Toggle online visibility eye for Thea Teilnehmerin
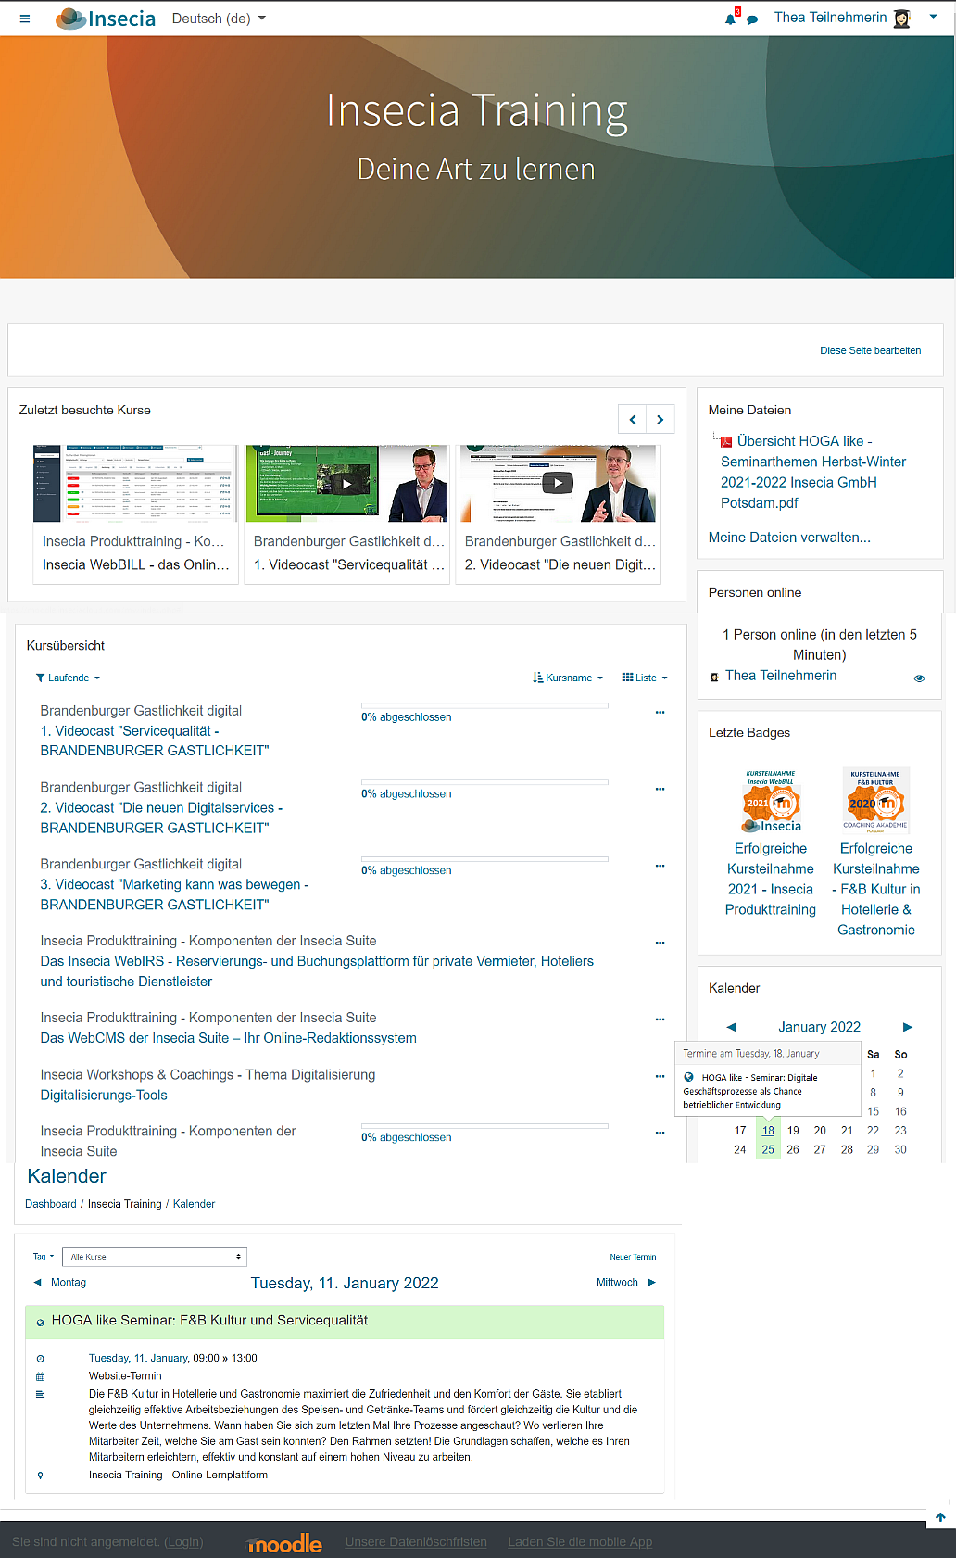Screen dimensions: 956x1558 point(920,678)
